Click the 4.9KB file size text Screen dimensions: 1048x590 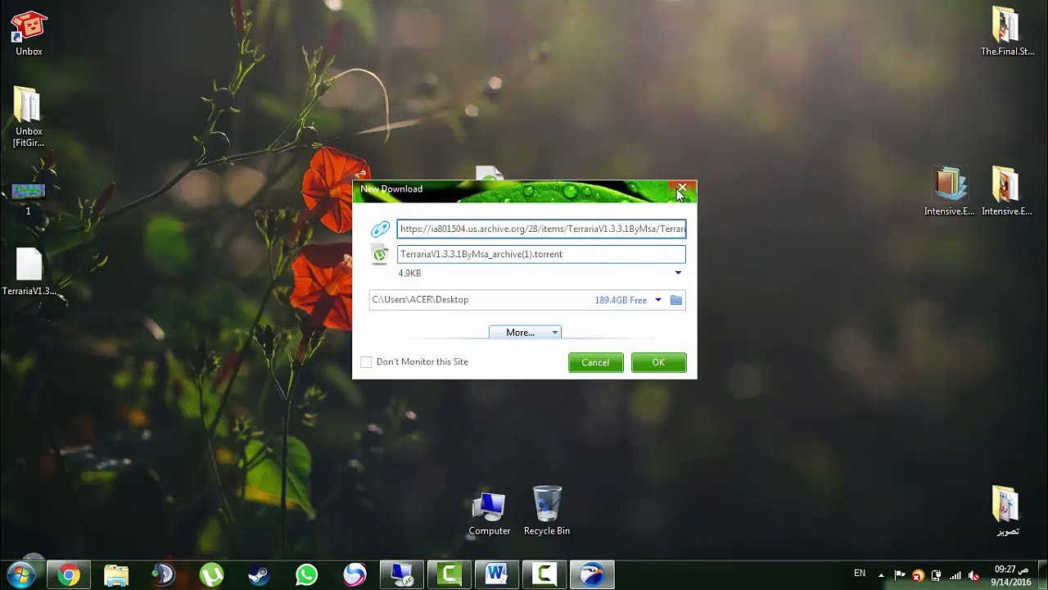click(409, 274)
